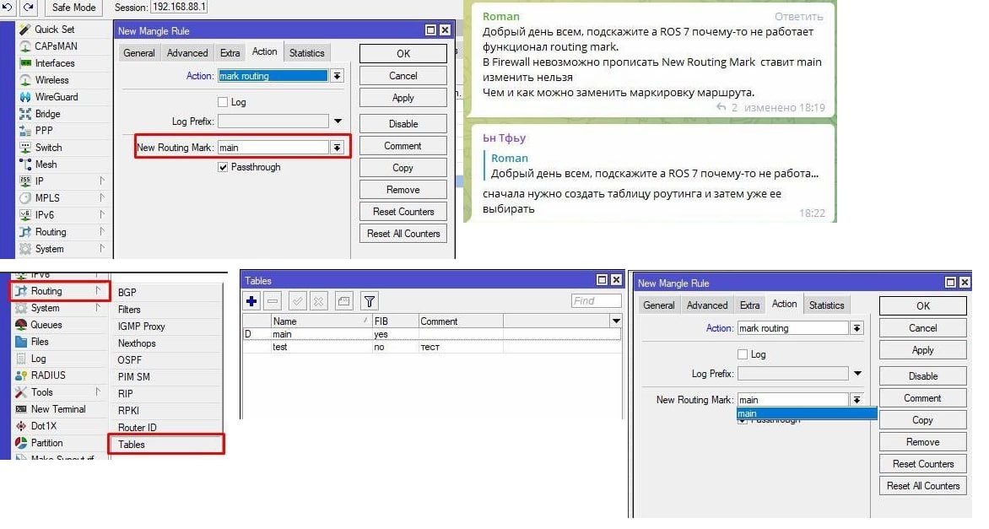
Task: Expand the MPLS submenu arrow in sidebar
Action: click(x=101, y=197)
